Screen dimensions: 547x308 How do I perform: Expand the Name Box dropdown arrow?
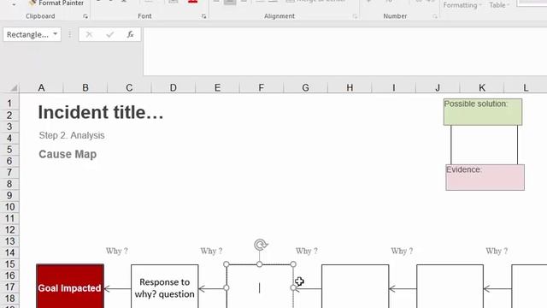tap(55, 34)
